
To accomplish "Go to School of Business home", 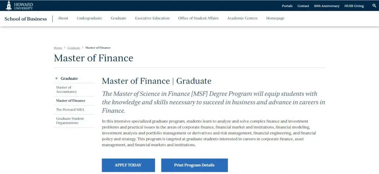I will click(x=26, y=18).
